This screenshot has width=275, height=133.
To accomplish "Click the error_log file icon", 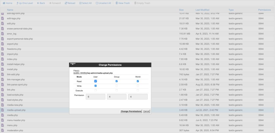I will coord(3,34).
